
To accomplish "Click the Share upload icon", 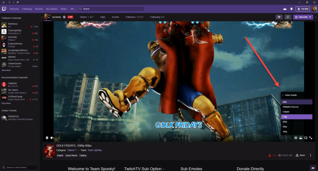I will pyautogui.click(x=297, y=155).
